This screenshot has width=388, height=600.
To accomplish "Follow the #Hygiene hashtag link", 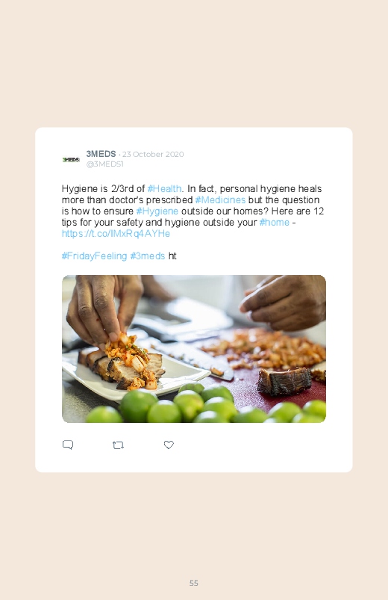I will [157, 211].
